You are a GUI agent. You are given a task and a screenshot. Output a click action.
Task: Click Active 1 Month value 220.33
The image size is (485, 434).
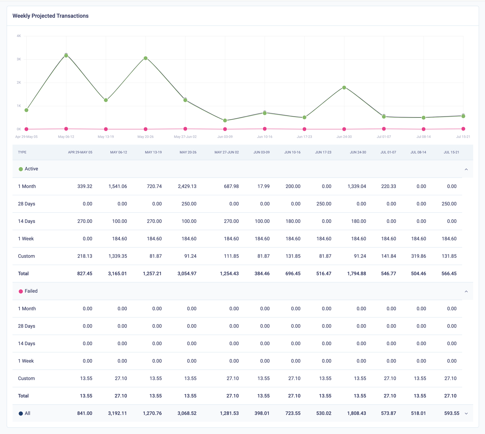pyautogui.click(x=389, y=186)
